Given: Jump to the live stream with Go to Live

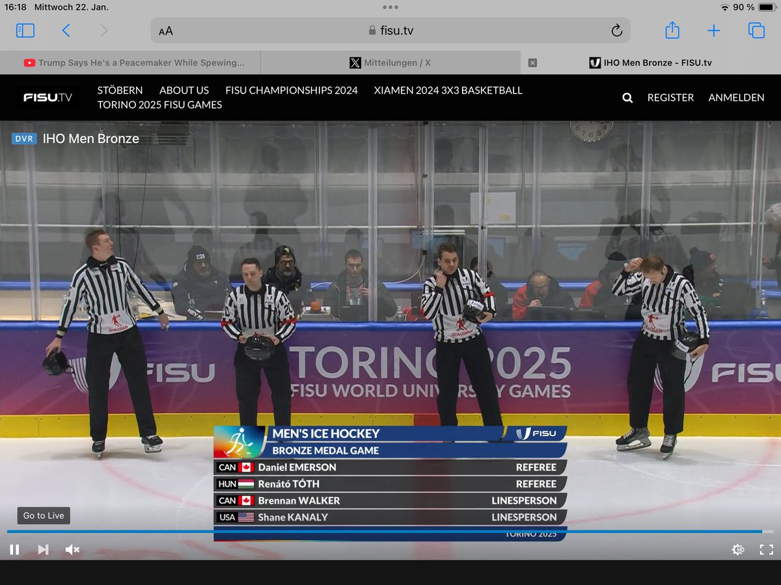Looking at the screenshot, I should point(44,515).
